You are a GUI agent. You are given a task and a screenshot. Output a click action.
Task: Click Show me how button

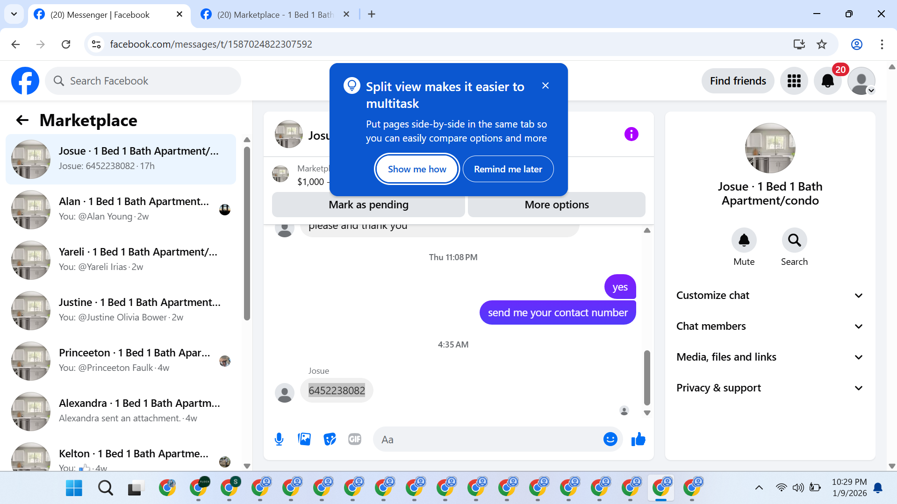[417, 169]
